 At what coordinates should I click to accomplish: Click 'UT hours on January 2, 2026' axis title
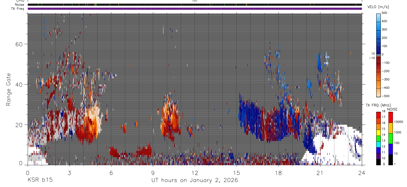click(x=195, y=180)
